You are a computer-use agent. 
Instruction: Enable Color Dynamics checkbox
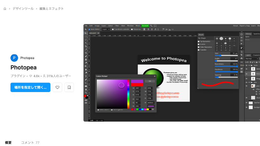pos(198,47)
